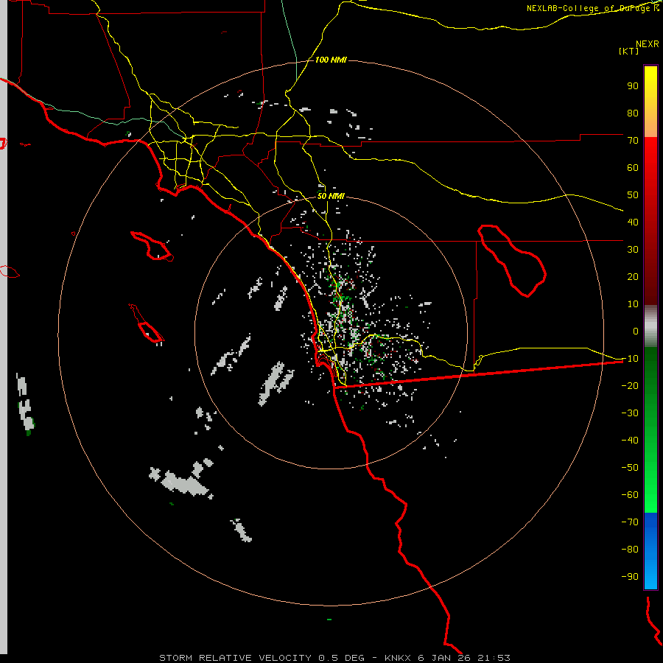Click the -40 value on the velocity scale
This screenshot has height=663, width=663.
point(630,441)
